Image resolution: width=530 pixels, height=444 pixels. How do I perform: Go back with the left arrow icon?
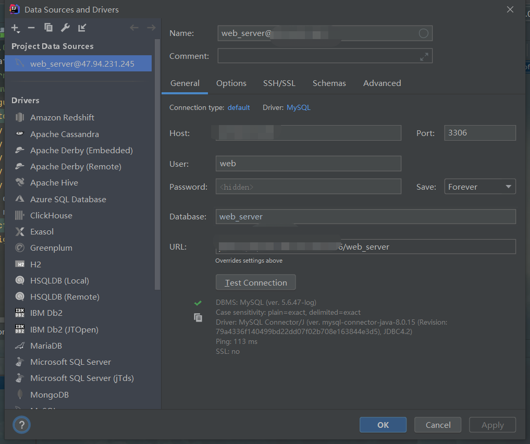[x=134, y=28]
